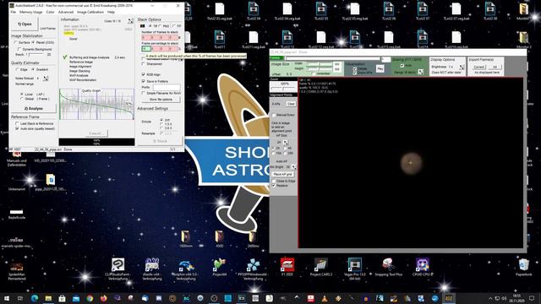The width and height of the screenshot is (541, 304).
Task: Open the File menu in AutoStakkert
Action: point(14,12)
